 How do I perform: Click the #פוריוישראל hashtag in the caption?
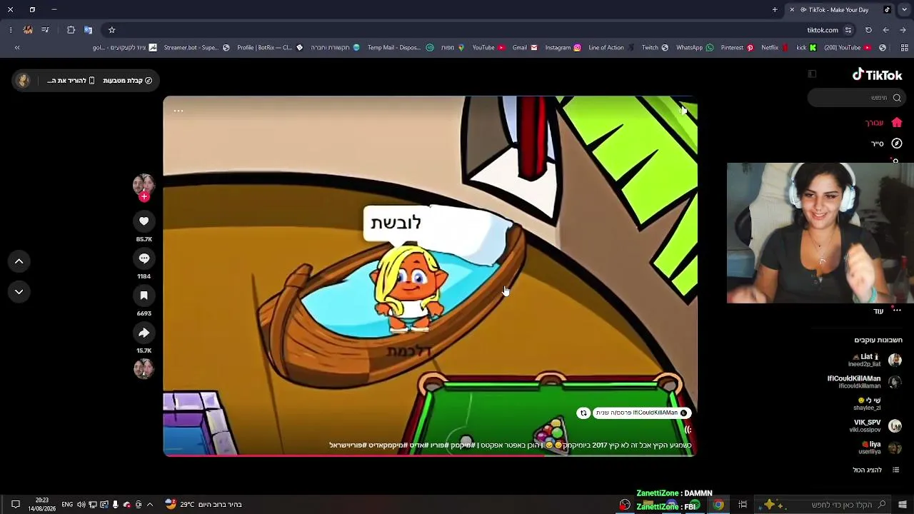coord(348,445)
